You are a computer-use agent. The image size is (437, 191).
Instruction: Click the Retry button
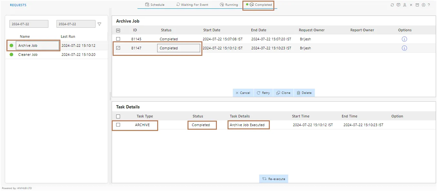point(263,93)
